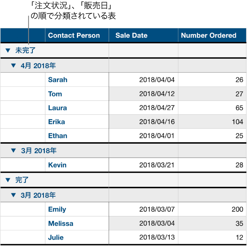This screenshot has height=246, width=247.
Task: Collapse the 未完了 category group
Action: 7,51
